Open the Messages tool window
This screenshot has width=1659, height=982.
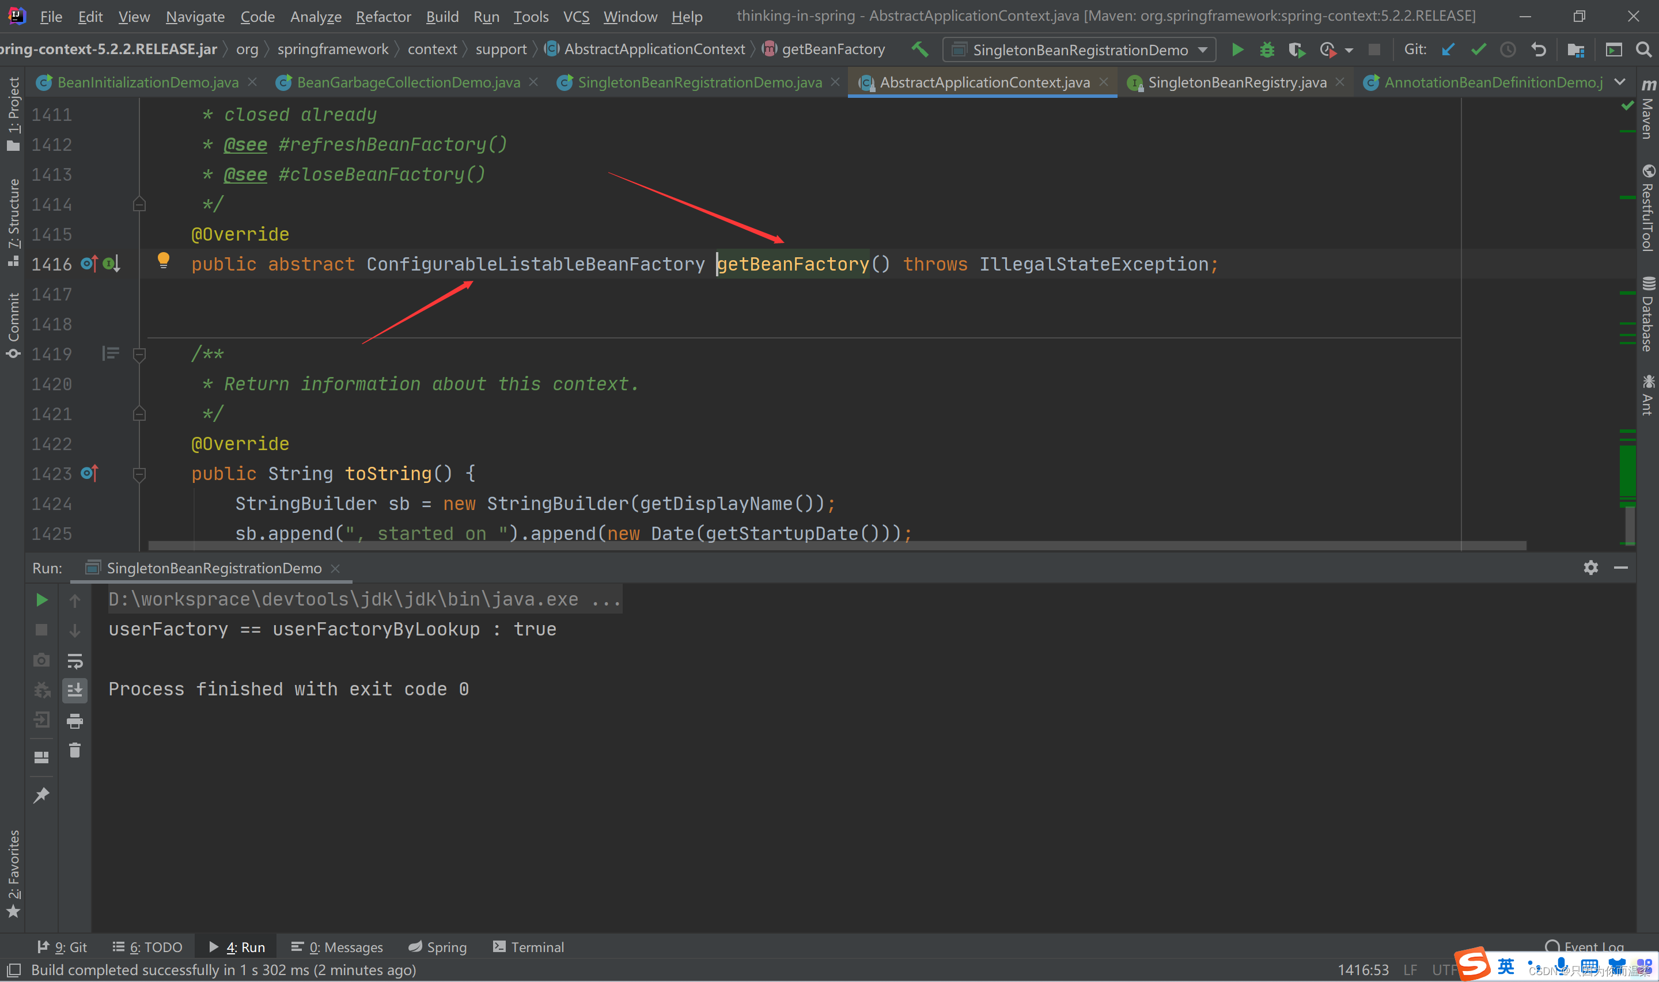click(x=337, y=947)
